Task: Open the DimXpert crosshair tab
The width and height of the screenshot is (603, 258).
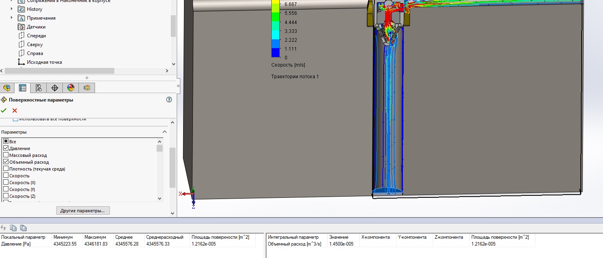Action: point(55,88)
